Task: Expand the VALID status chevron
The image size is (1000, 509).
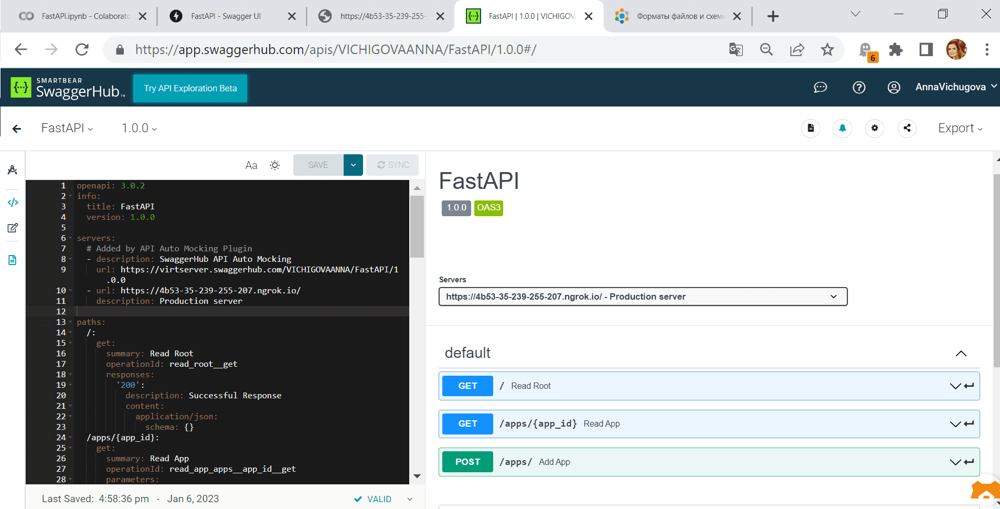Action: pyautogui.click(x=410, y=499)
